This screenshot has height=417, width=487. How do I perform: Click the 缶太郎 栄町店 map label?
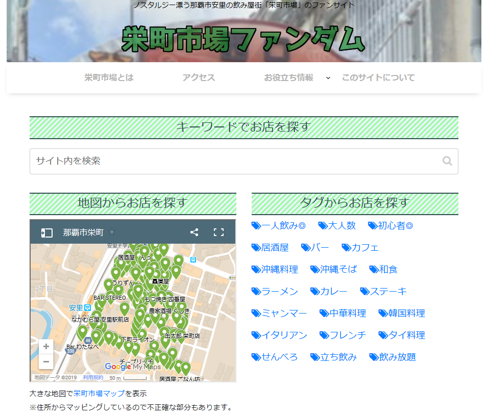pos(182,336)
